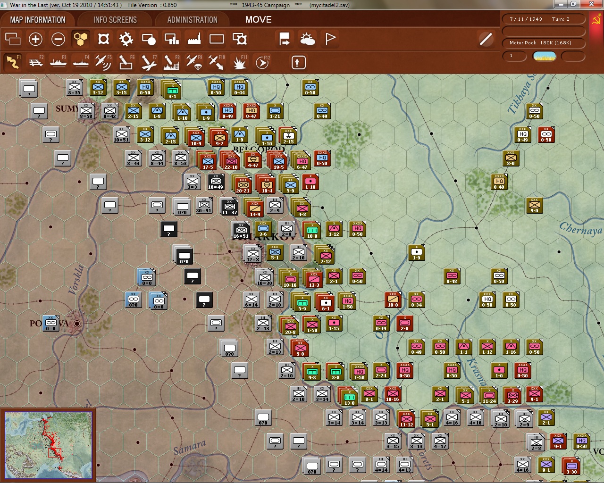Click the pennant flag icon
This screenshot has width=604, height=483.
coord(330,39)
